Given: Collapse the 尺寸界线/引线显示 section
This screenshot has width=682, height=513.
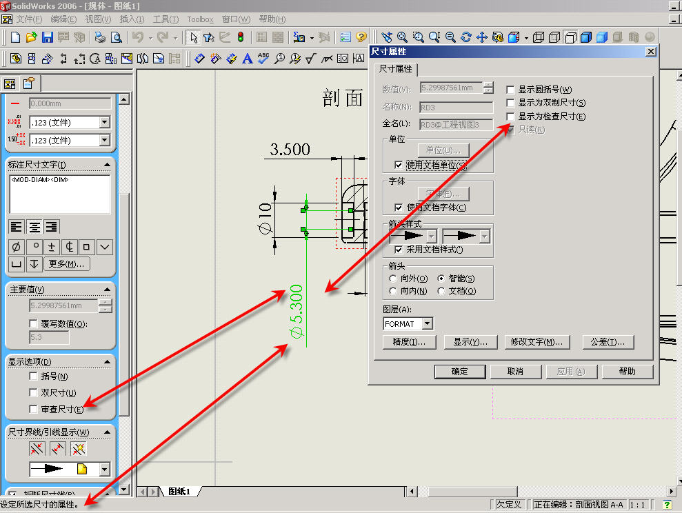Looking at the screenshot, I should point(107,432).
